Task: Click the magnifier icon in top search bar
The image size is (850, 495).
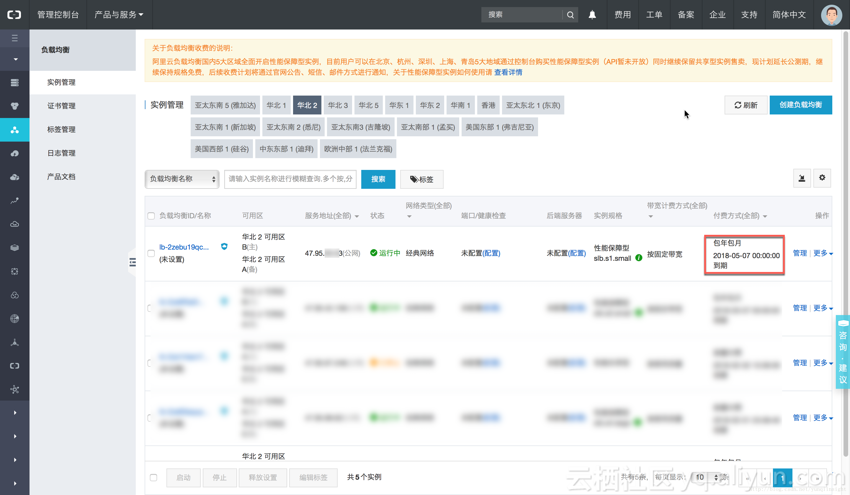Action: tap(571, 14)
